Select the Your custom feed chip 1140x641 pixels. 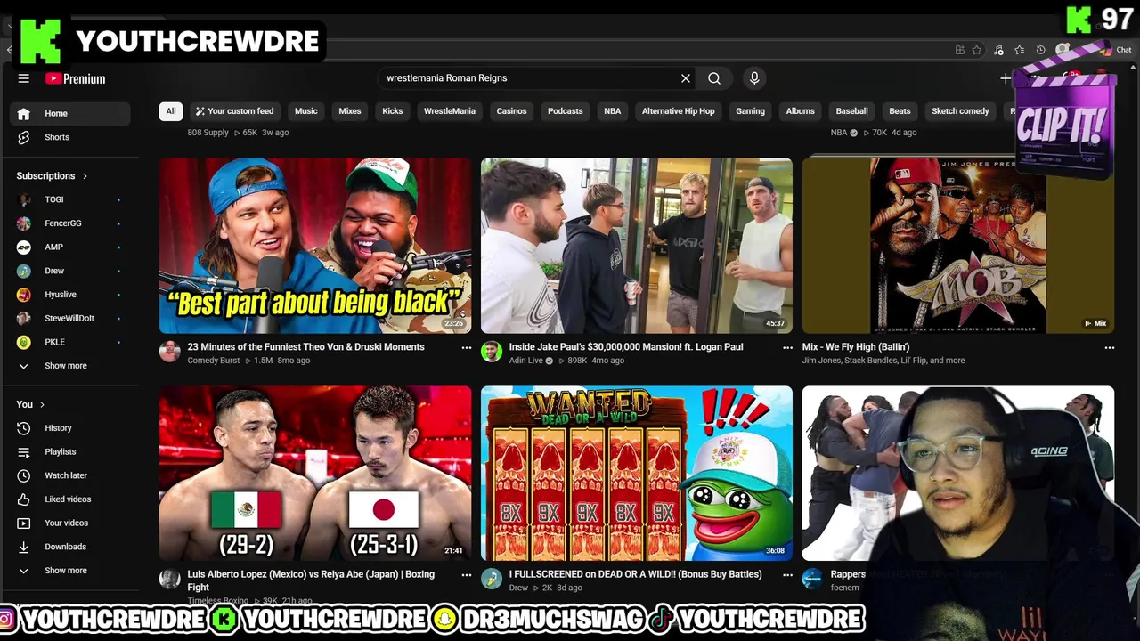click(234, 111)
